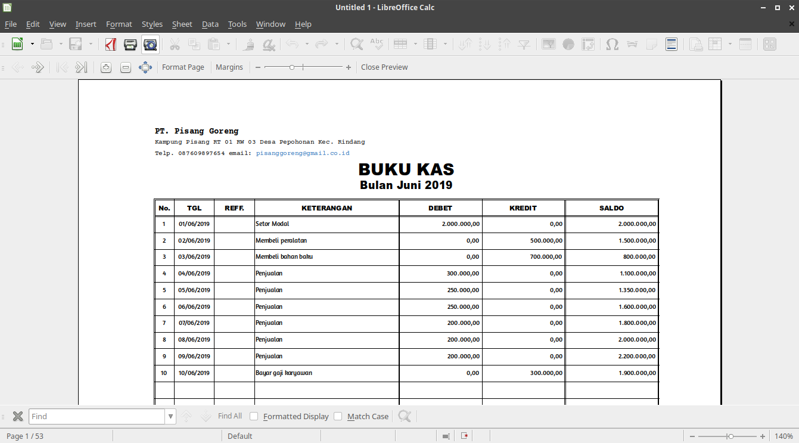Click the Copy icon
The image size is (799, 443).
(194, 44)
